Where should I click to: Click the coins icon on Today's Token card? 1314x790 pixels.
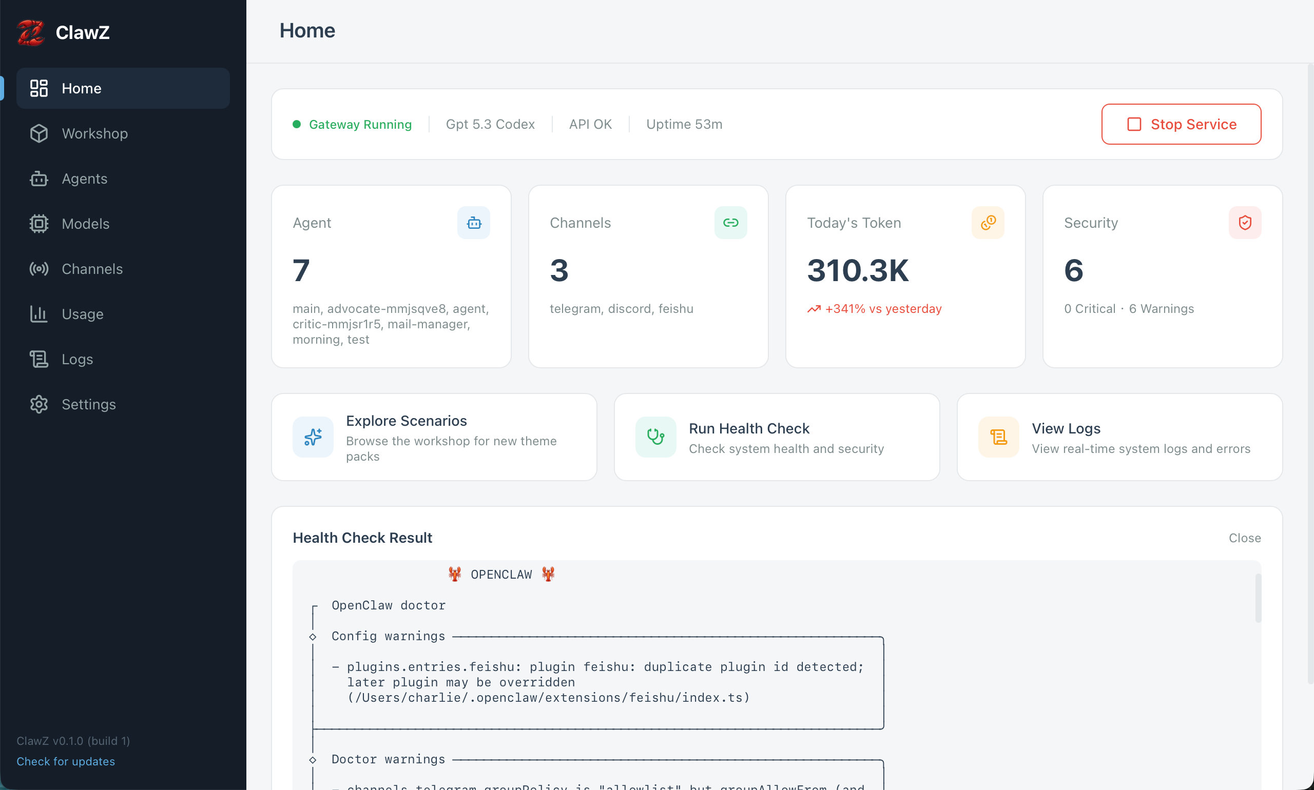click(988, 223)
